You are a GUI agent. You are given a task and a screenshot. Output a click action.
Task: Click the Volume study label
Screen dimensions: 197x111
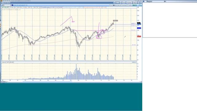click(4, 62)
